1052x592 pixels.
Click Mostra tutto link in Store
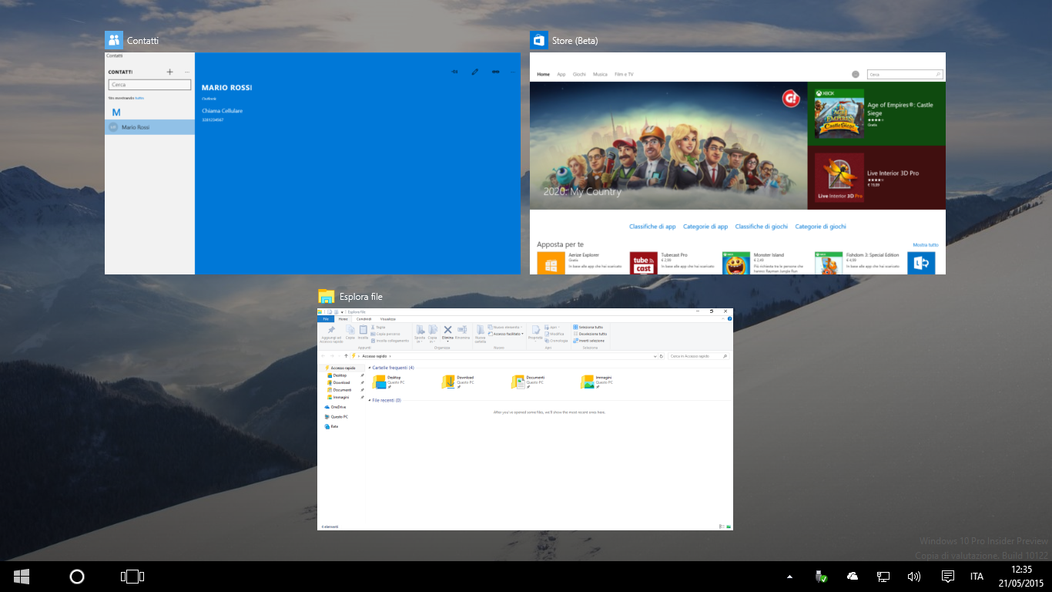click(926, 244)
